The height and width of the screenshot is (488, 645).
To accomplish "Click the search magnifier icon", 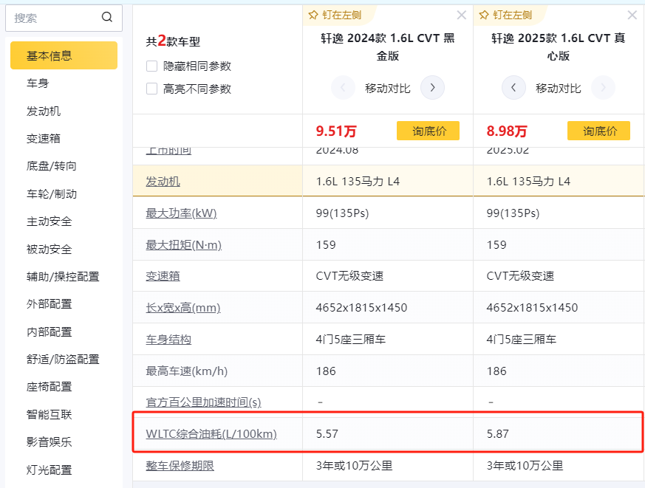I will coord(107,17).
